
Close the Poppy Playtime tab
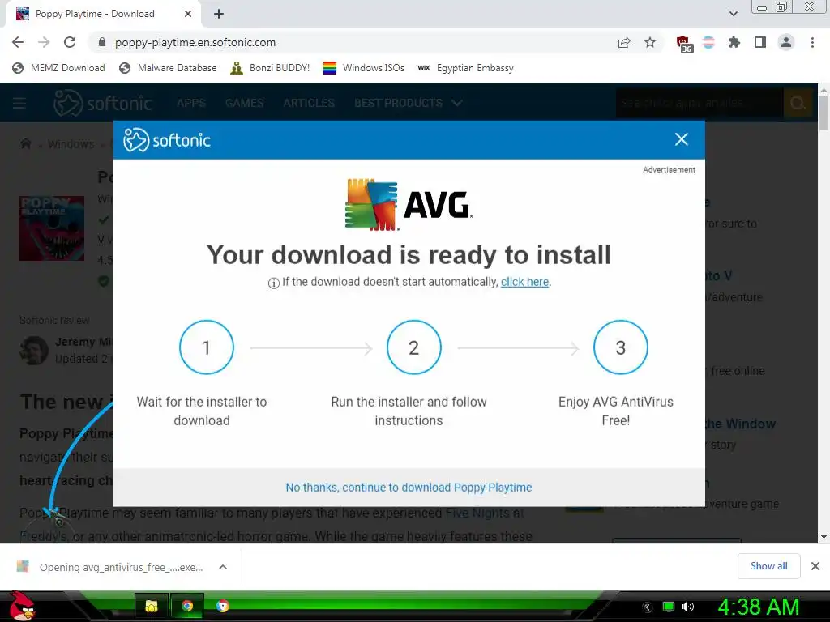[188, 14]
